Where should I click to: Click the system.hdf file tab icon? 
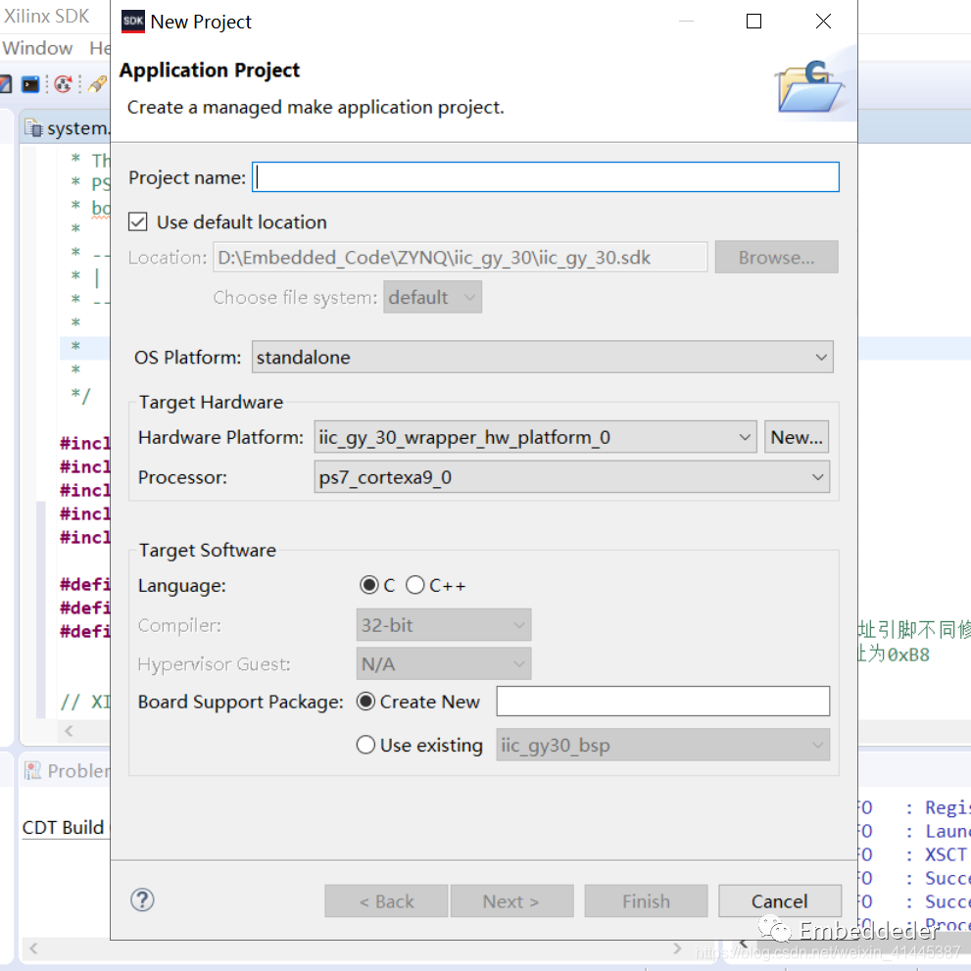tap(34, 128)
